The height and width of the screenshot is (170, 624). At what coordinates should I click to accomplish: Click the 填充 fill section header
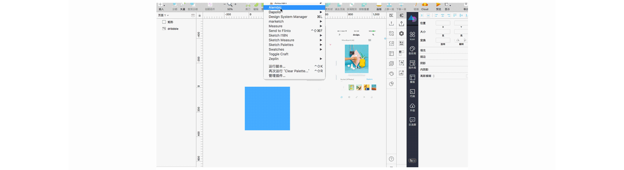[423, 50]
